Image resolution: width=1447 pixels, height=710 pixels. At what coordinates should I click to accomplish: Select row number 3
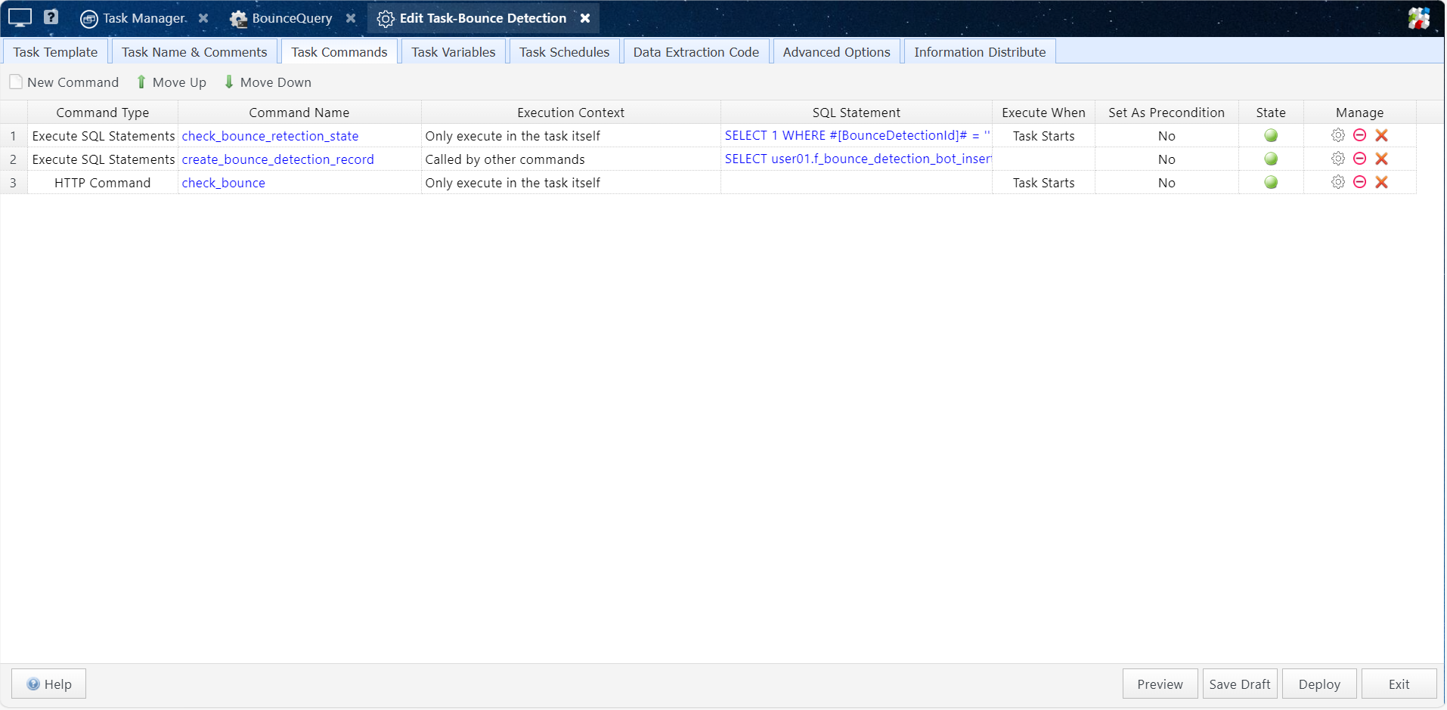point(13,183)
